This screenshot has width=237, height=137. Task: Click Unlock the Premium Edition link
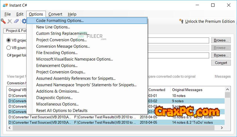(x=210, y=22)
